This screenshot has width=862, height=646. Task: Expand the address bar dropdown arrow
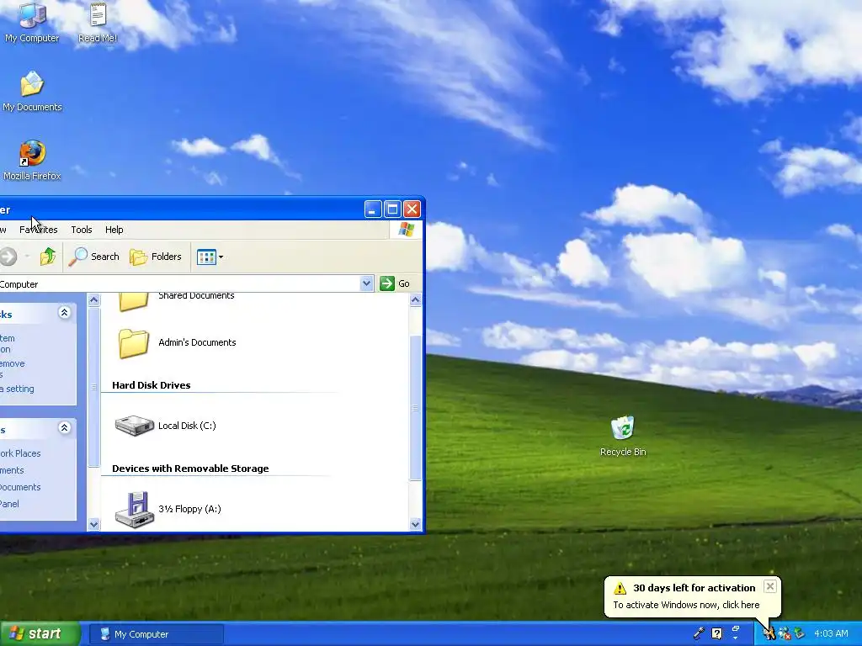367,283
